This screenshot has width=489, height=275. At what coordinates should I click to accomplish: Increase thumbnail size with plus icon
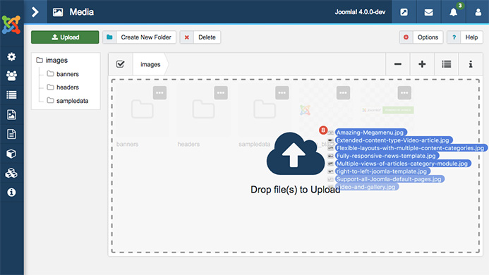pos(422,64)
